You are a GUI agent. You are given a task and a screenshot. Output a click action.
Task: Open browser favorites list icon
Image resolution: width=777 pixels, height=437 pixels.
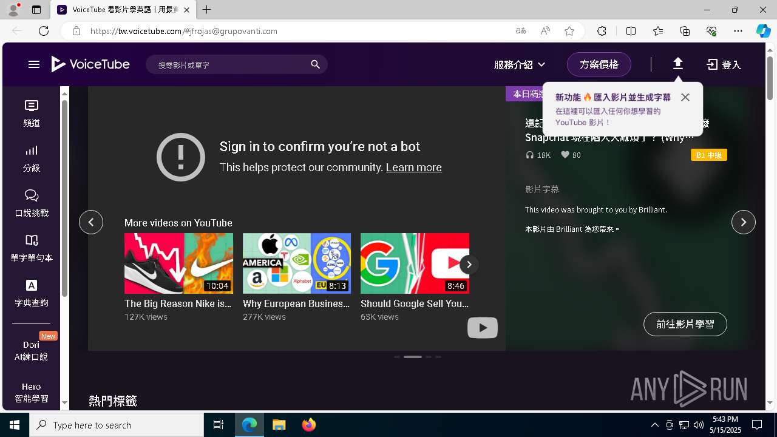pos(658,31)
